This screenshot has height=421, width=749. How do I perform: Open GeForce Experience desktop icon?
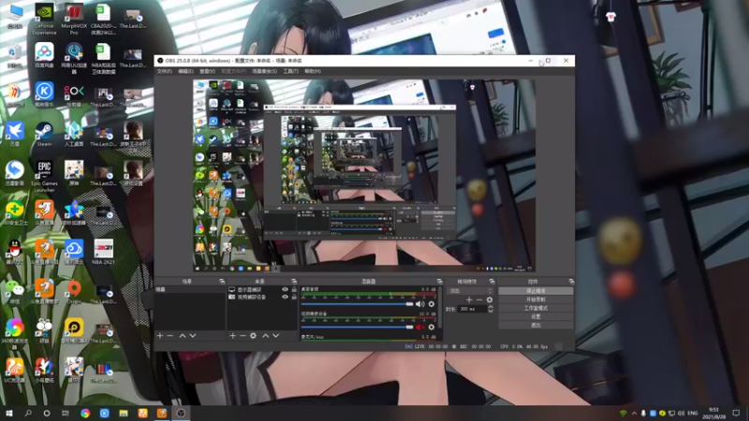click(x=44, y=20)
